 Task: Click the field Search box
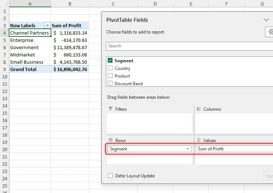tap(189, 46)
